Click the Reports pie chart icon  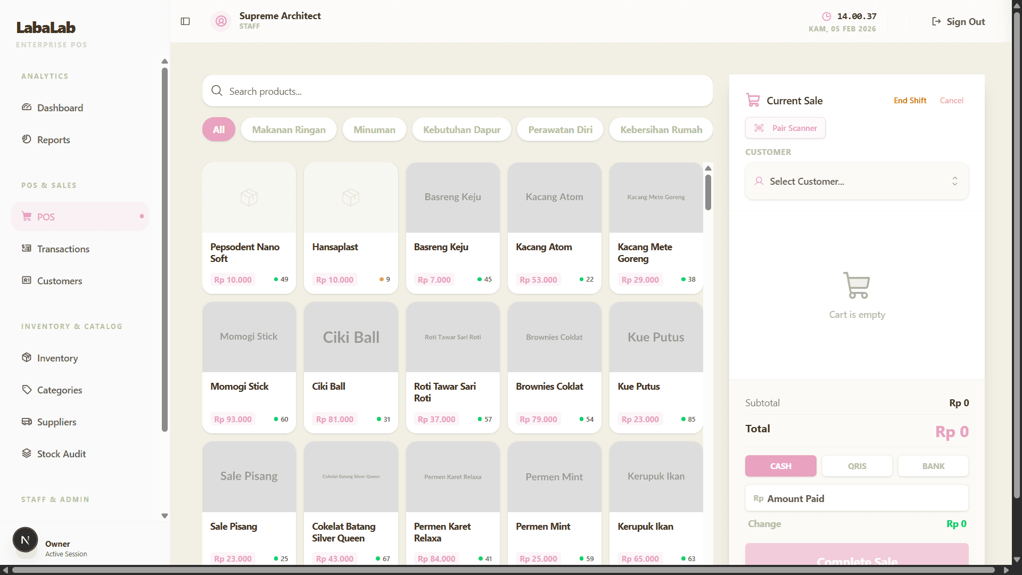click(x=27, y=139)
